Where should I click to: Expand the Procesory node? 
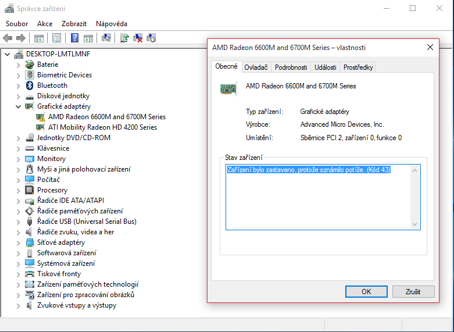(x=18, y=190)
